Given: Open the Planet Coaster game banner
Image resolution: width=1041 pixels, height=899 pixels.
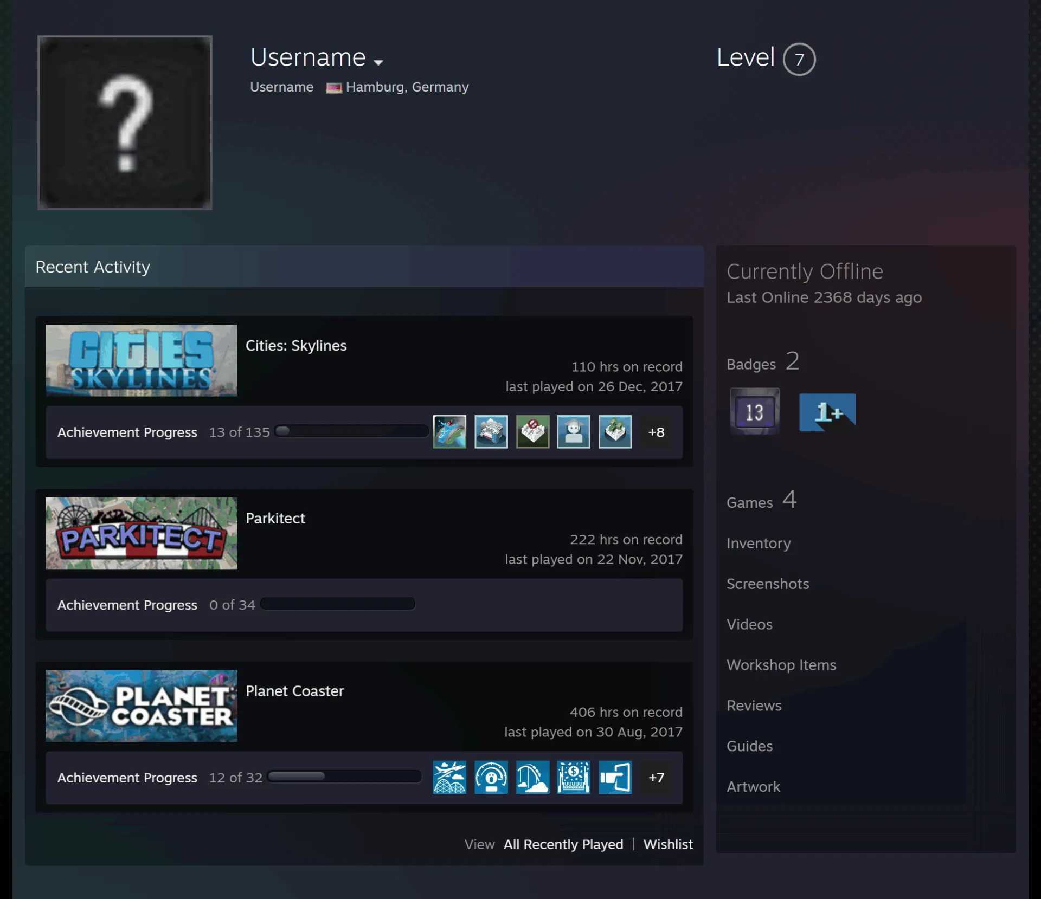Looking at the screenshot, I should [x=142, y=706].
